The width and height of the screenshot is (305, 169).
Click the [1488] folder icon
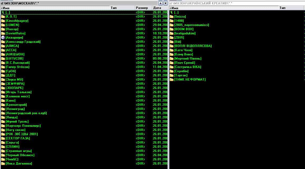[x=171, y=21]
